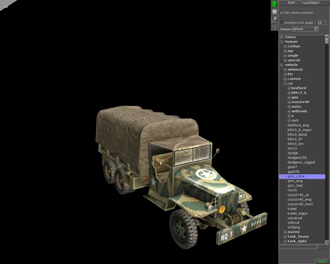
Task: Select gmc_fuel in the vehicle list
Action: [295, 186]
